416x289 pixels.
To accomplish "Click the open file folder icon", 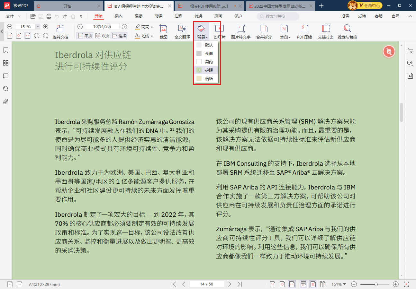I will point(33,16).
